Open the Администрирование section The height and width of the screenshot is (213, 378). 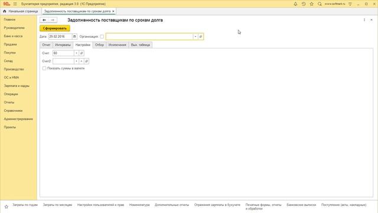pos(18,119)
